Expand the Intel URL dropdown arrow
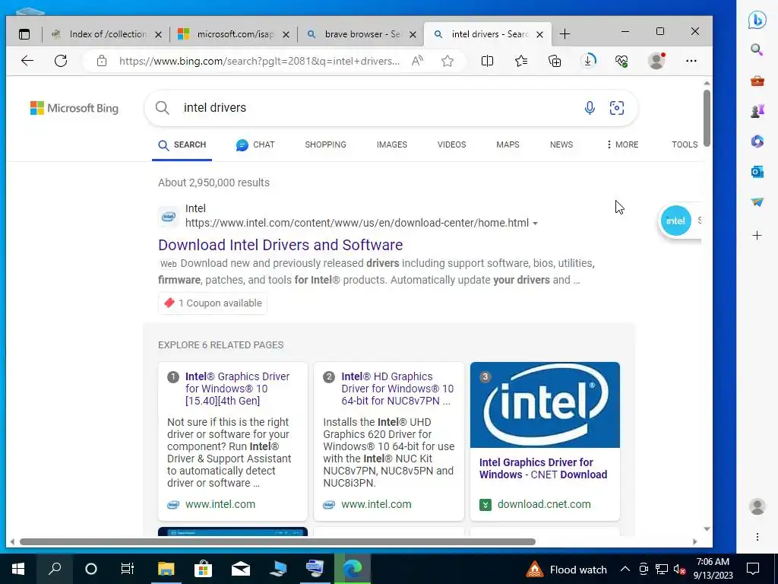Screen dimensions: 778x584 pos(536,224)
